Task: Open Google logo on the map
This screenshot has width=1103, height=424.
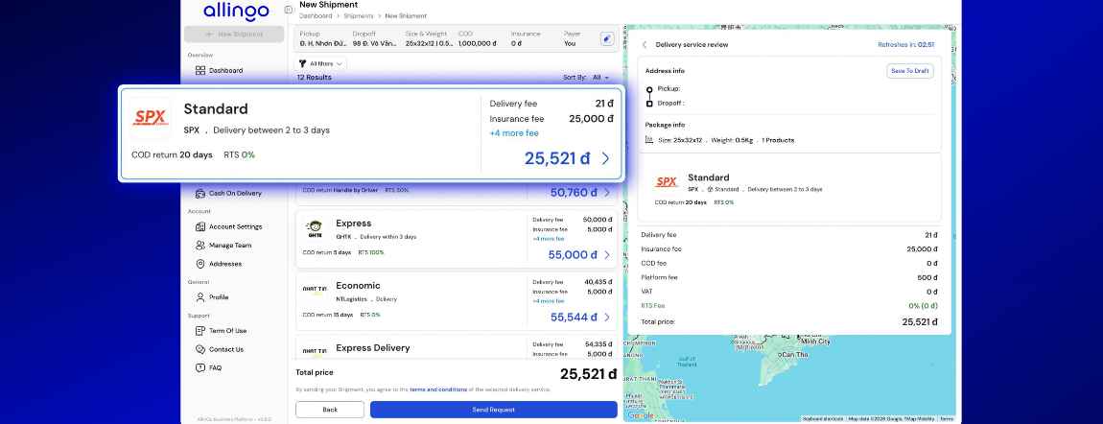Action: pyautogui.click(x=640, y=415)
